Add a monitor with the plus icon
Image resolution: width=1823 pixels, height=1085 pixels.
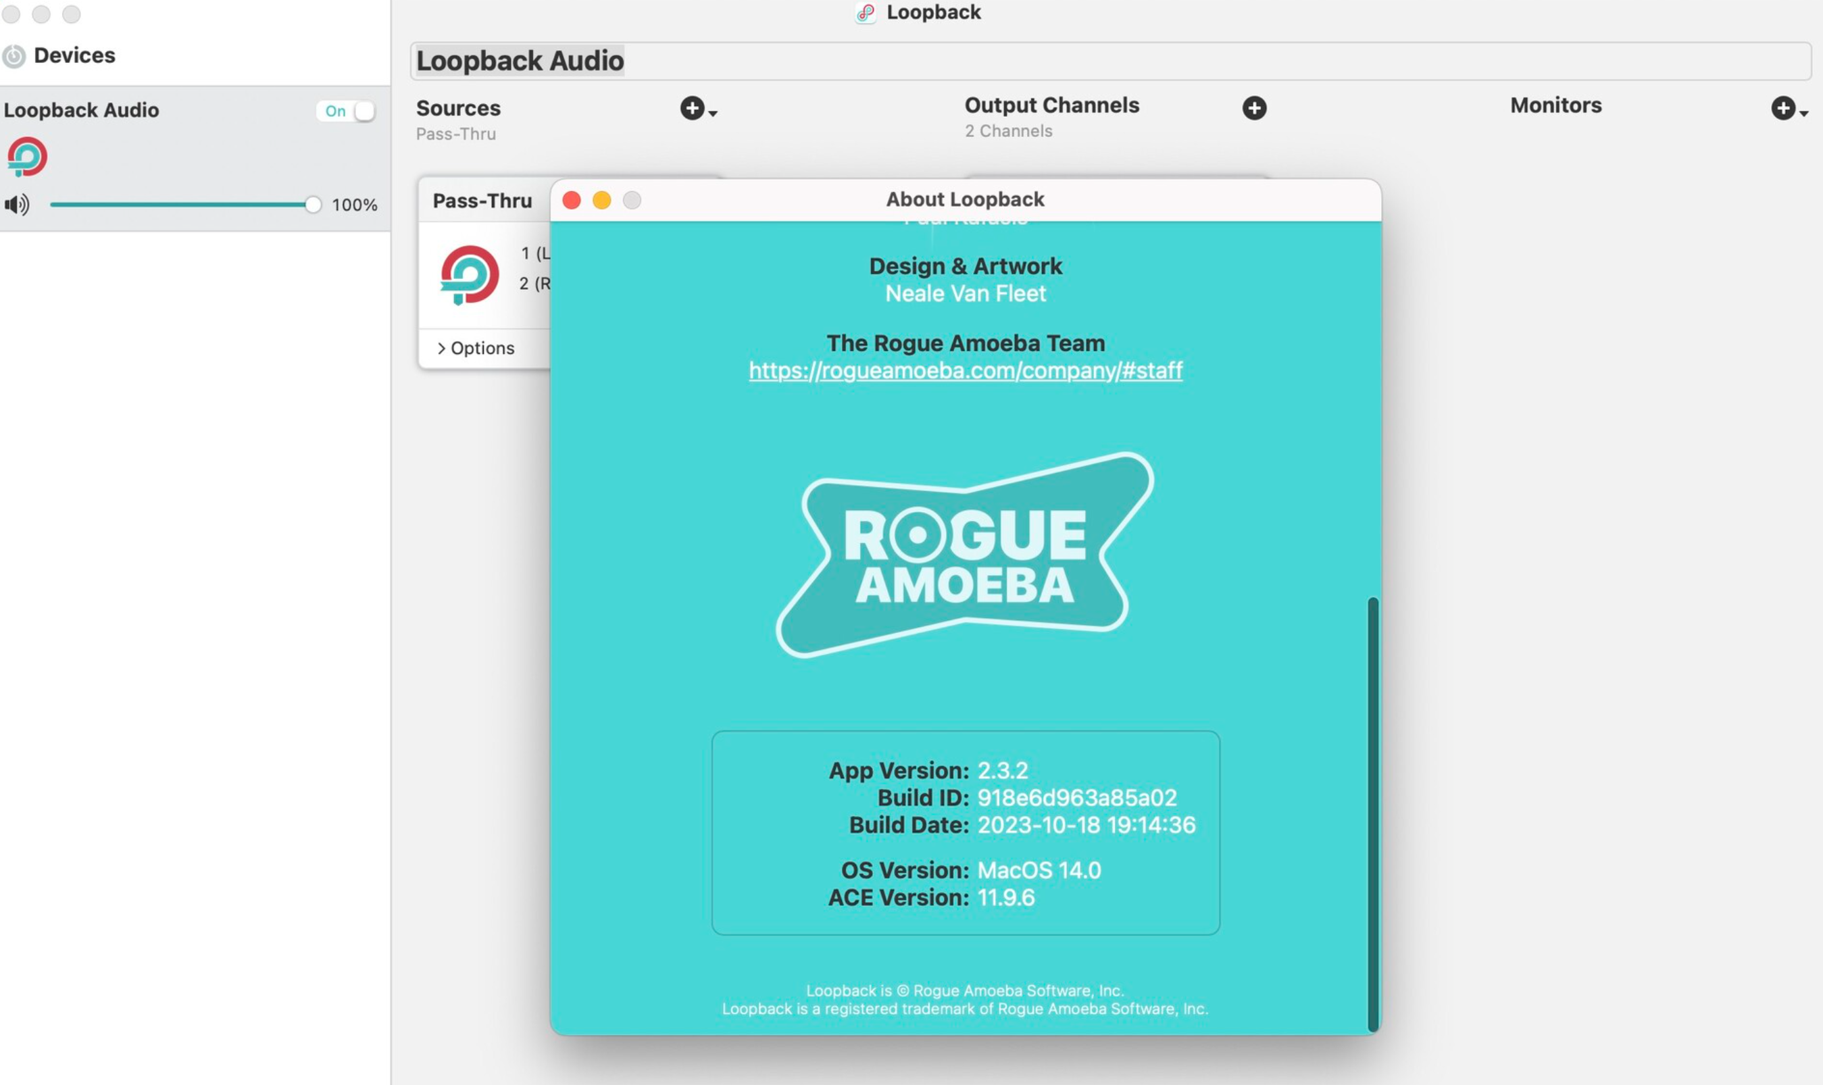point(1782,108)
